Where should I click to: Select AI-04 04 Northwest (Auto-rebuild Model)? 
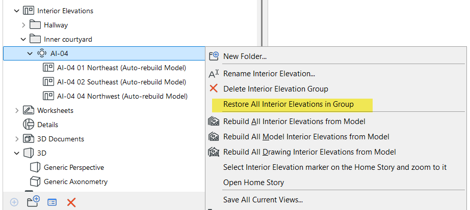tap(122, 96)
